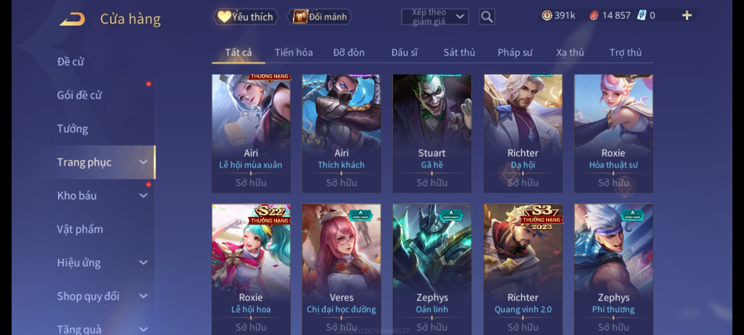
Task: Expand the Shop quy đổi chevron
Action: coord(143,296)
